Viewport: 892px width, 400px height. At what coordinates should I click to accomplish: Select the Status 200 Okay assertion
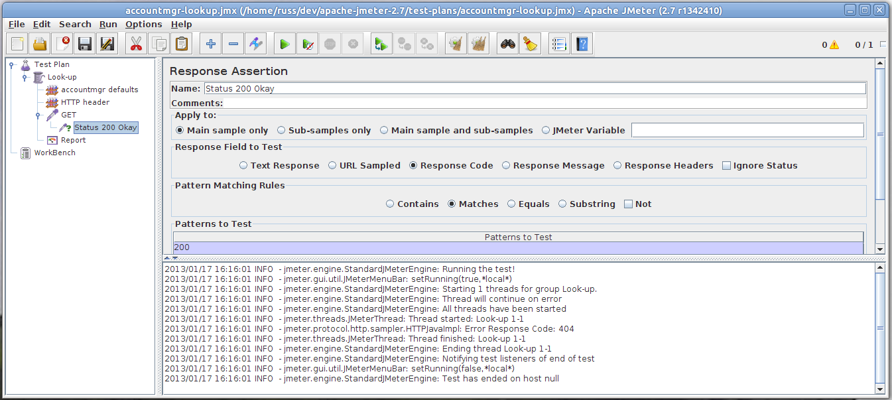[x=105, y=128]
